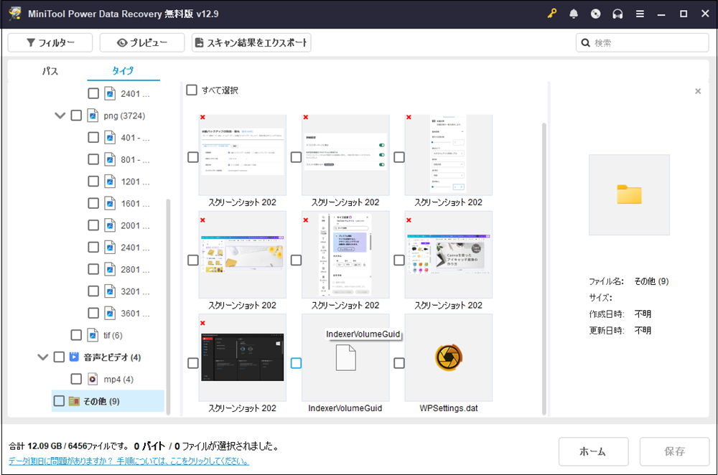Viewport: 718px width, 475px height.
Task: Check the mp4 (4) checkbox
Action: (x=76, y=380)
